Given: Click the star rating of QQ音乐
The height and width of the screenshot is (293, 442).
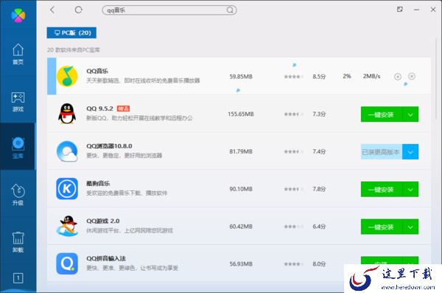Looking at the screenshot, I should coord(294,77).
